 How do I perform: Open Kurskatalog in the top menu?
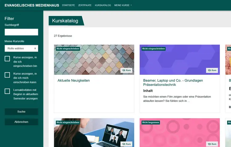click(x=103, y=5)
